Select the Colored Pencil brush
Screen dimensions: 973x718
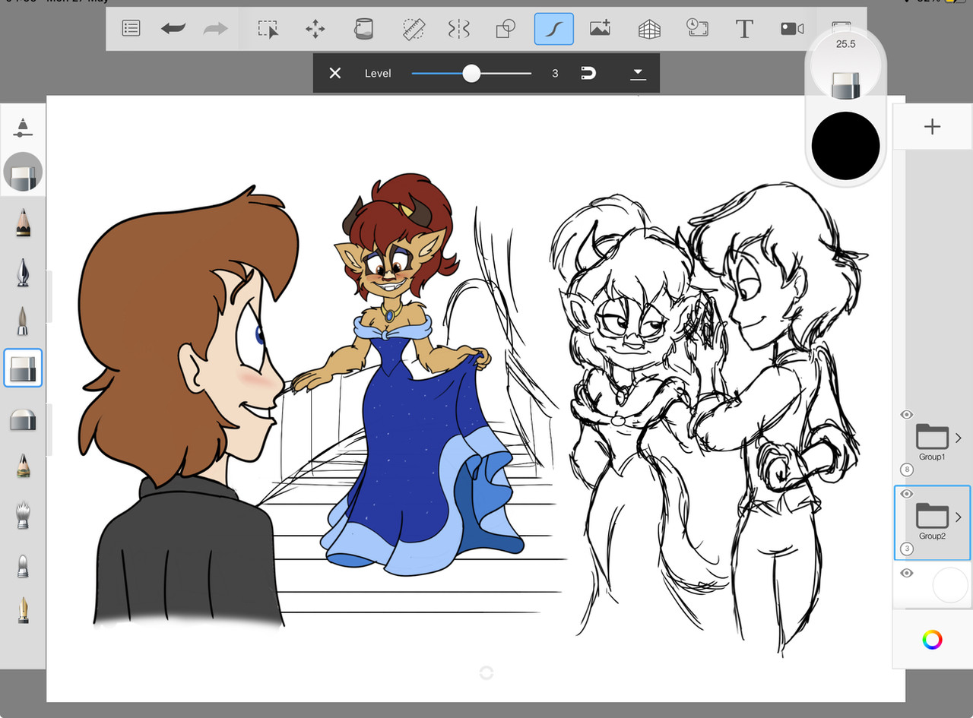tap(23, 465)
